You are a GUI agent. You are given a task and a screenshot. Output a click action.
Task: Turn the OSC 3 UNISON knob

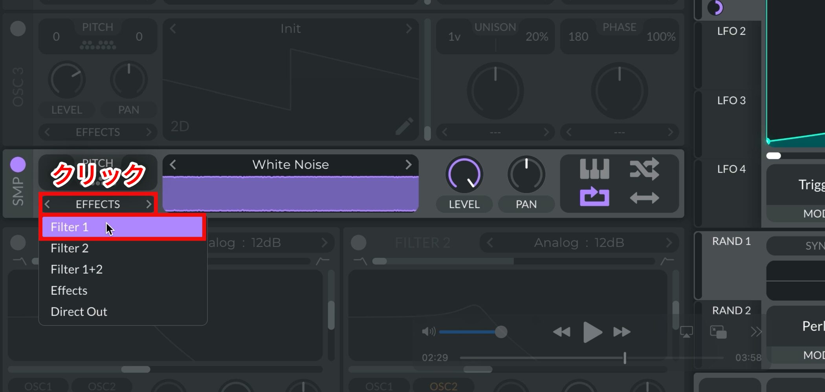495,91
